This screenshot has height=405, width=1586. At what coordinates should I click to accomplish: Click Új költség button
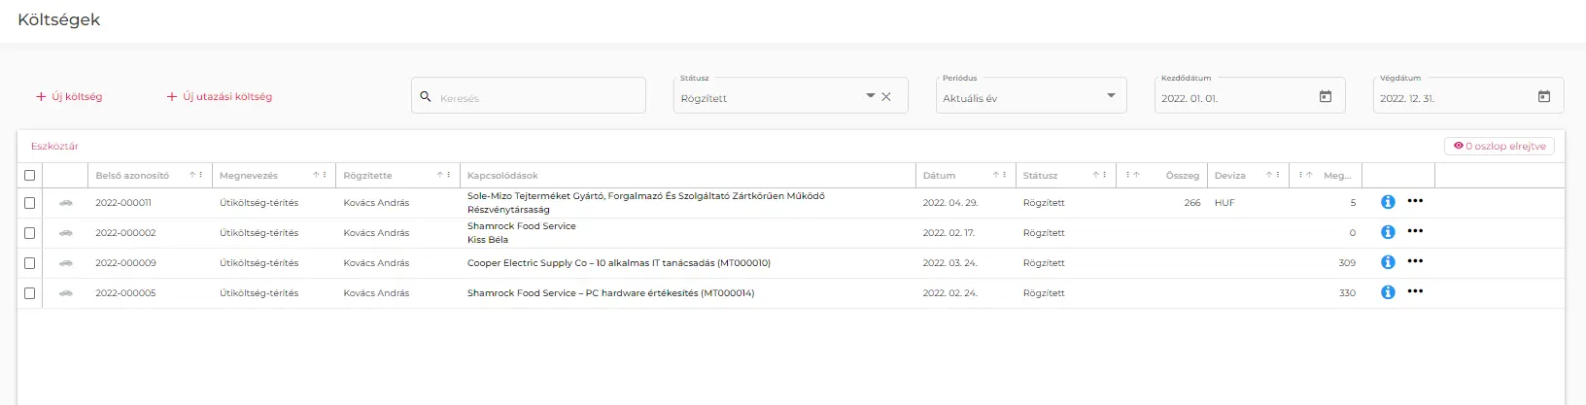(x=69, y=97)
